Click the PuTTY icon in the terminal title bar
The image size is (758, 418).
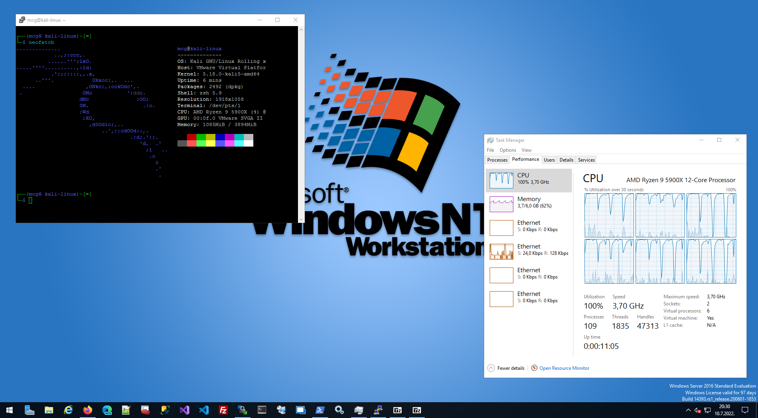tap(22, 20)
